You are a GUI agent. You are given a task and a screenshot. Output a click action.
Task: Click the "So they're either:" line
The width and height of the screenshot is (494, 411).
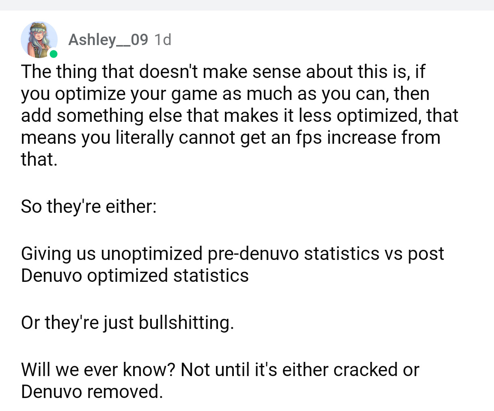click(x=88, y=206)
